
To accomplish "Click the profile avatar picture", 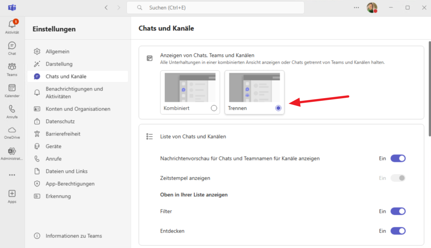I will (x=372, y=8).
